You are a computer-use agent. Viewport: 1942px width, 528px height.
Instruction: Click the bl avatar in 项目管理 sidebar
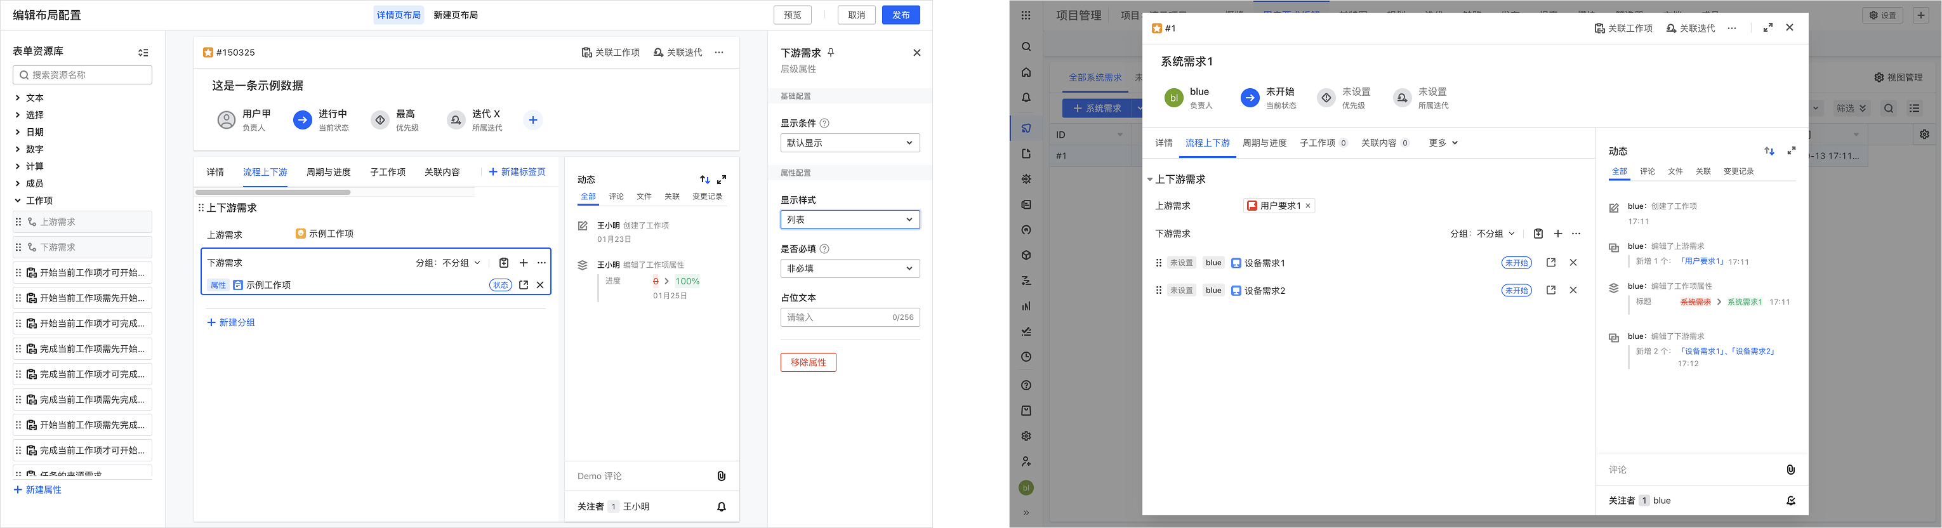click(1026, 488)
